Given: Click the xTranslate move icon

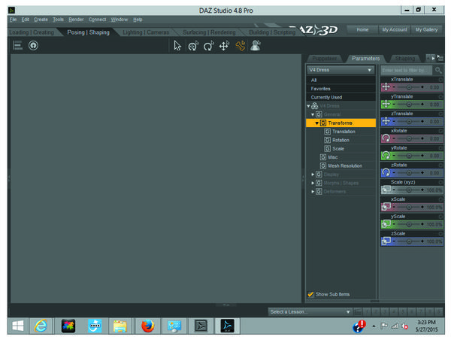Looking at the screenshot, I should [x=386, y=87].
